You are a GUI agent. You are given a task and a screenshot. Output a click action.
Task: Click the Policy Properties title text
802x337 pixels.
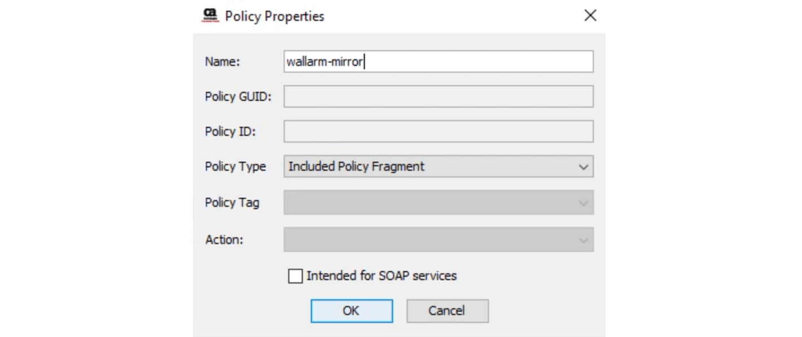(275, 16)
